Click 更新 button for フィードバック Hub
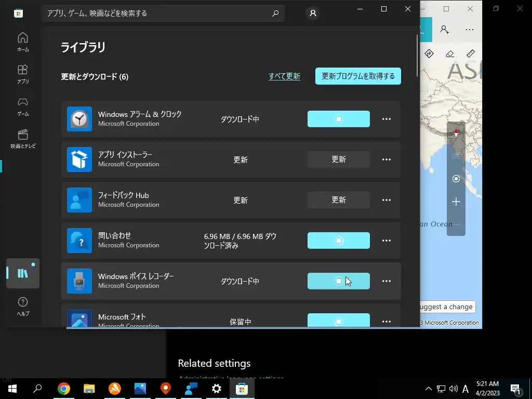The height and width of the screenshot is (399, 532). [x=339, y=200]
